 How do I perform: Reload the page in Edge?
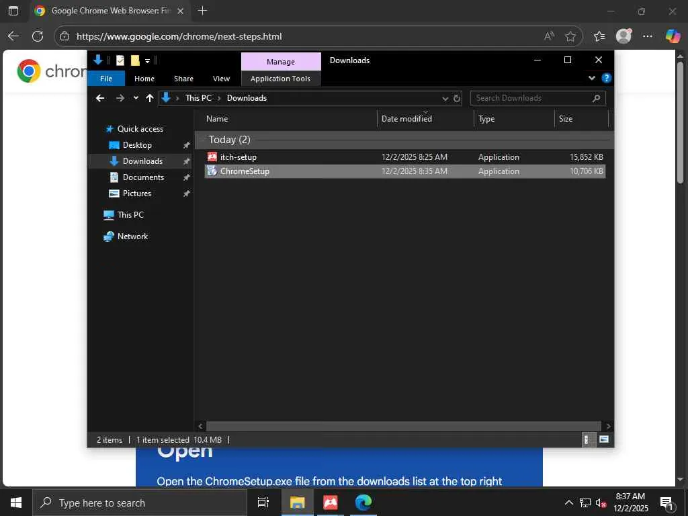(x=38, y=36)
